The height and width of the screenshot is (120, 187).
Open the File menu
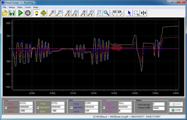[x=4, y=7]
